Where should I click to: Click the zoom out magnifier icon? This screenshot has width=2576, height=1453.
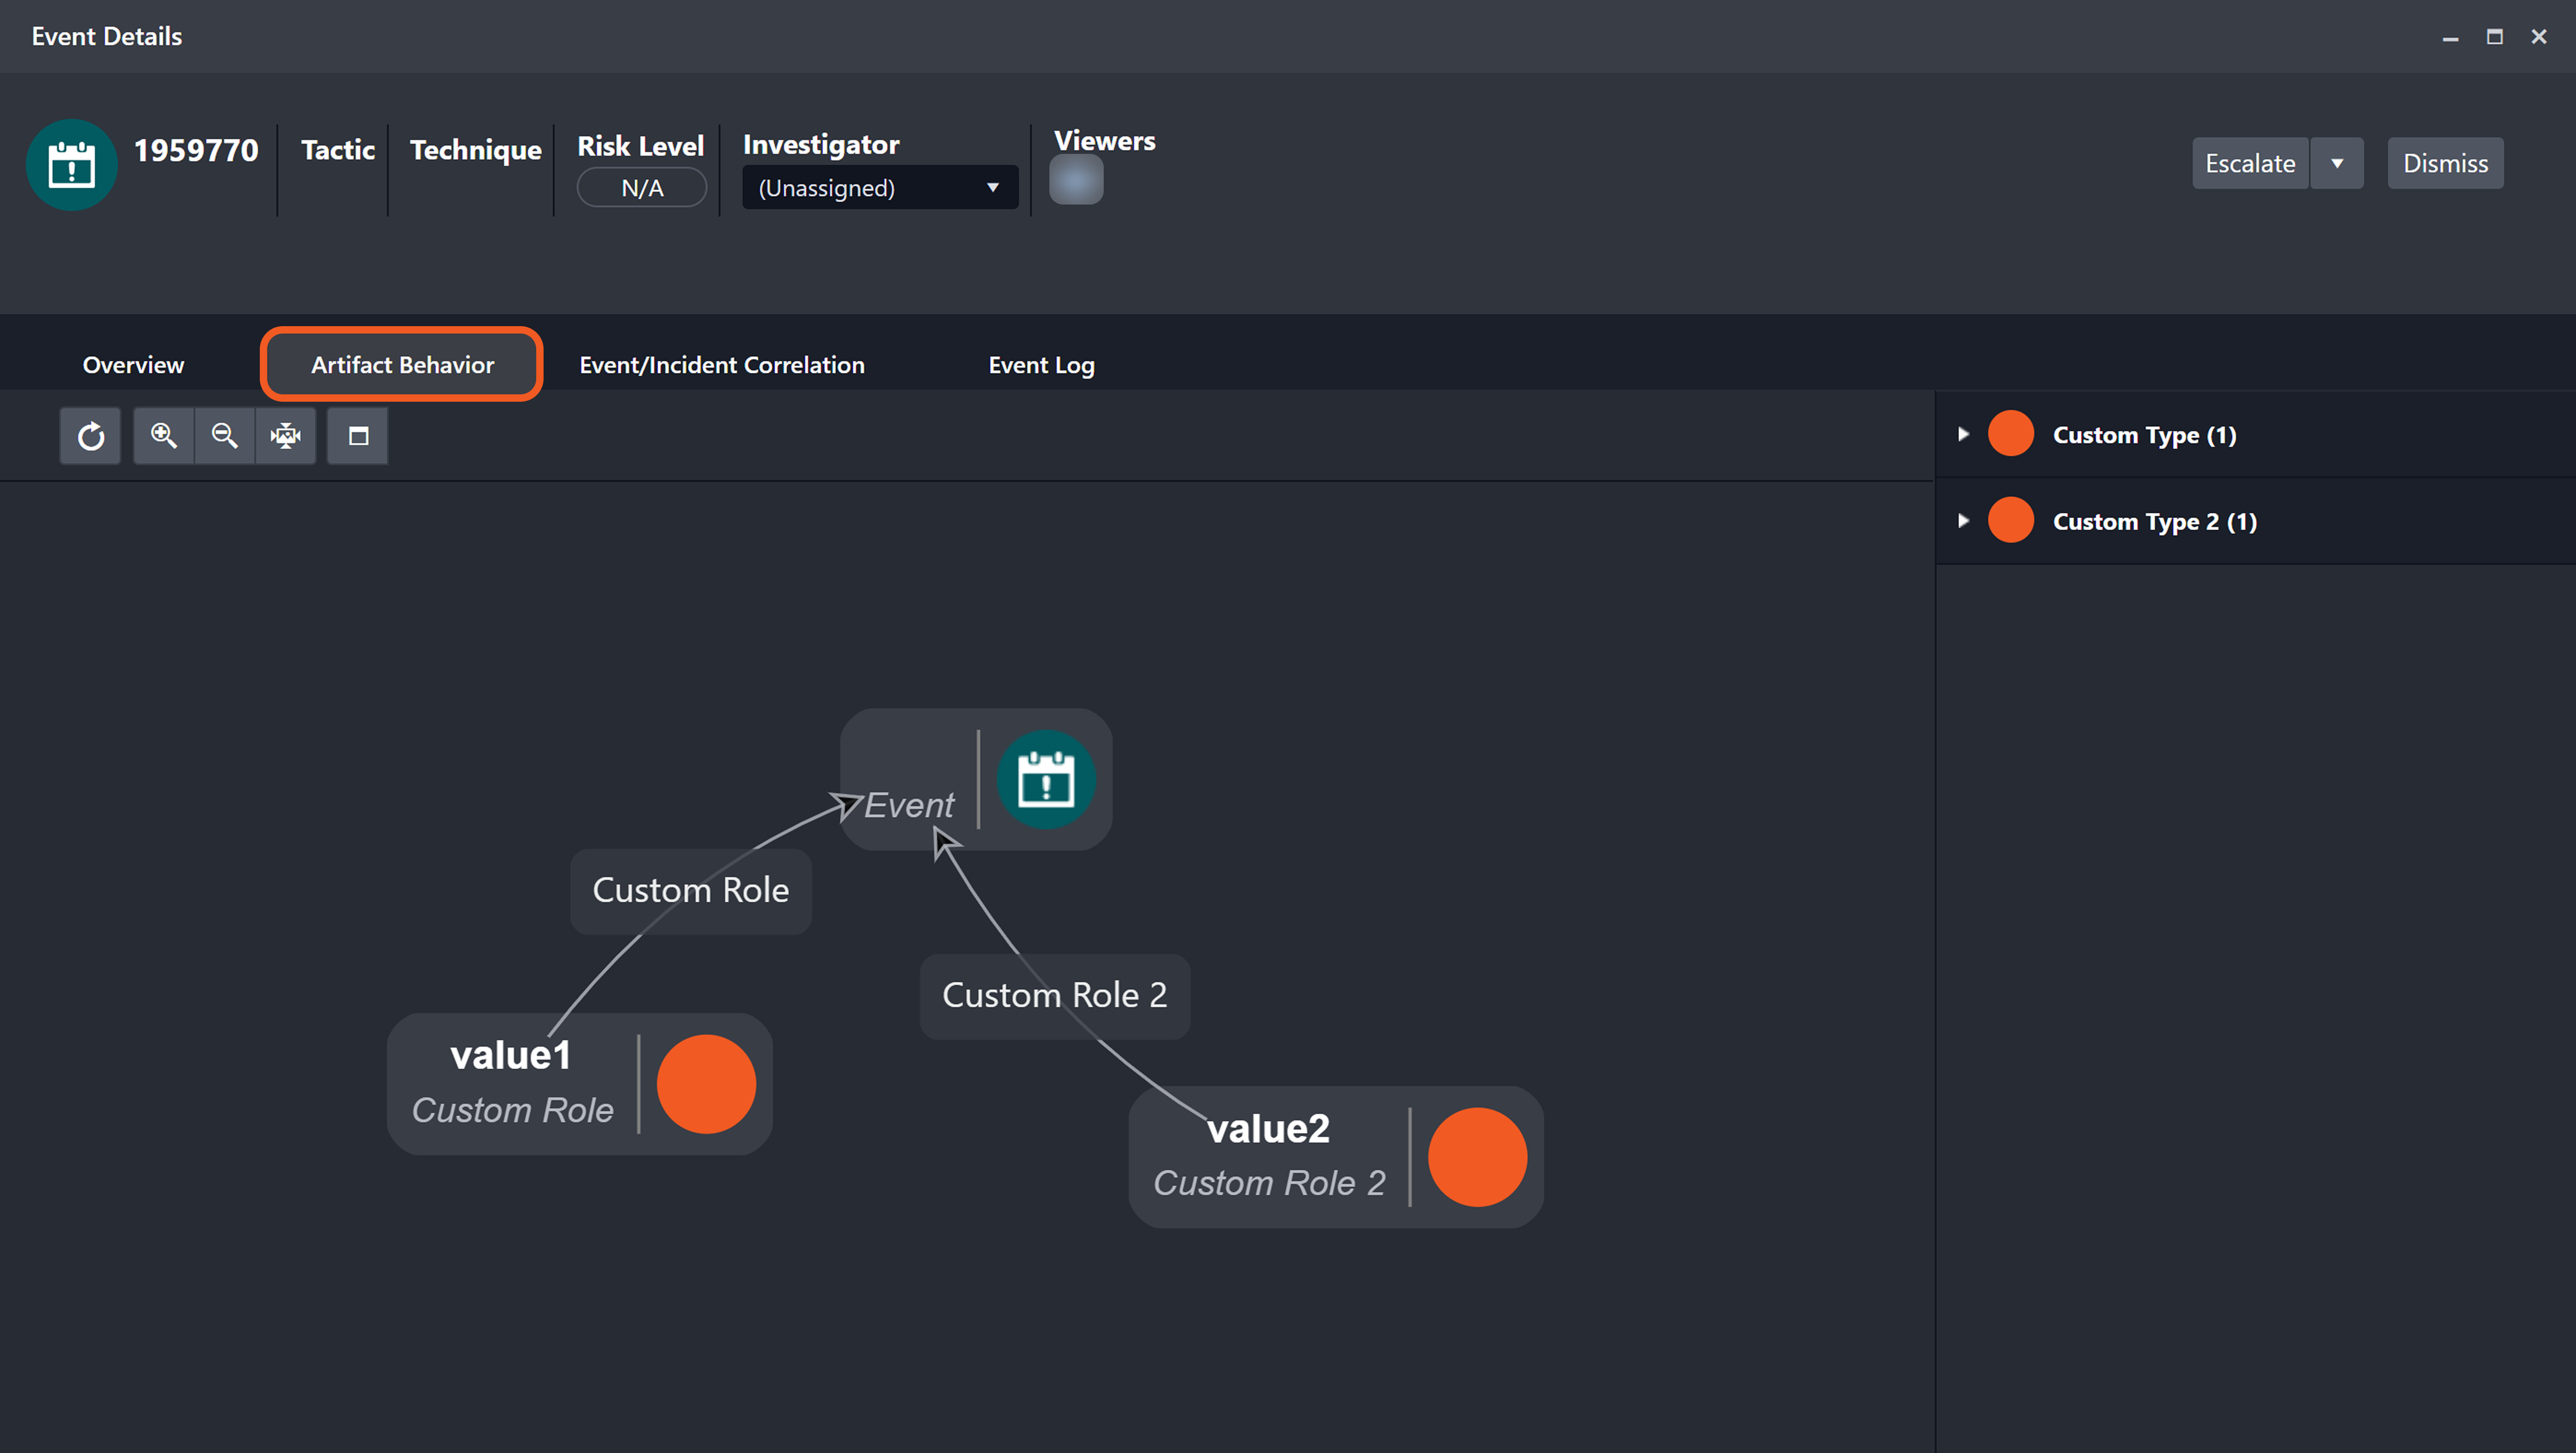tap(225, 436)
